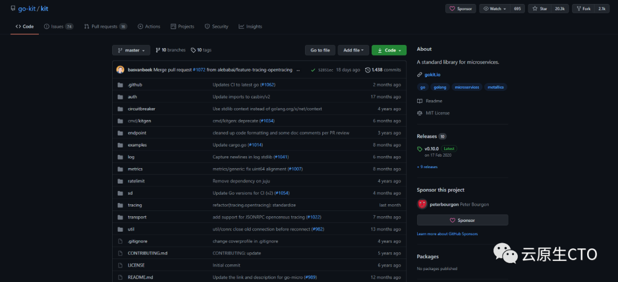The height and width of the screenshot is (282, 618).
Task: Click the Go to file button
Action: coord(320,50)
